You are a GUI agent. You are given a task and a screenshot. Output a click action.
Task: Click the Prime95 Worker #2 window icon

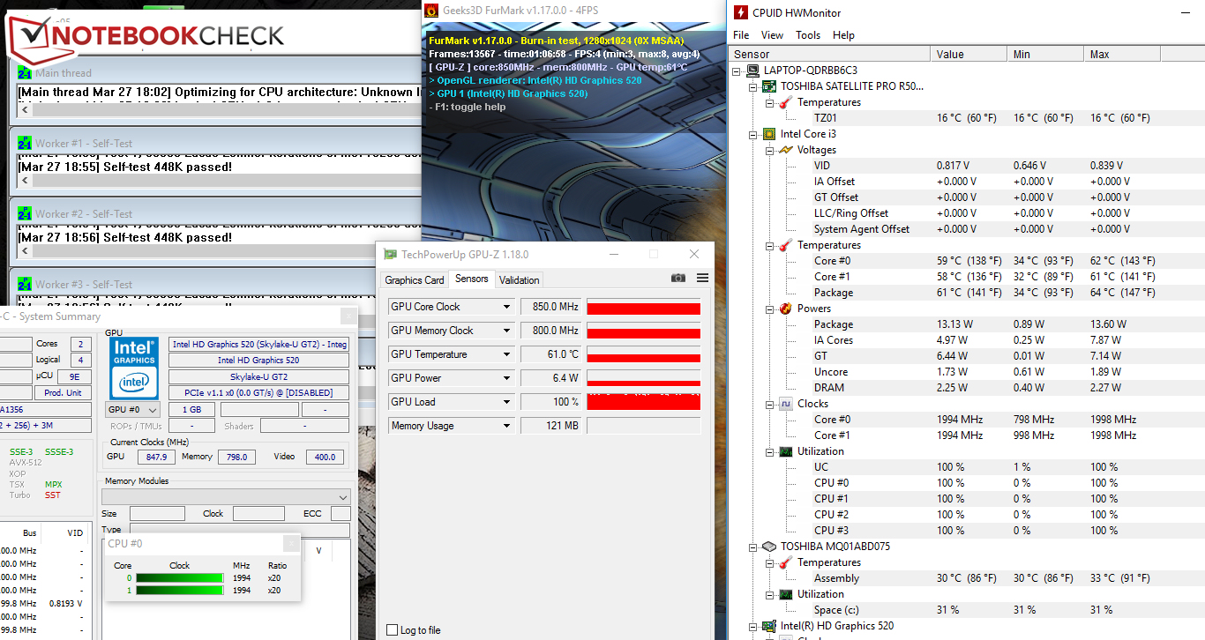coord(25,213)
